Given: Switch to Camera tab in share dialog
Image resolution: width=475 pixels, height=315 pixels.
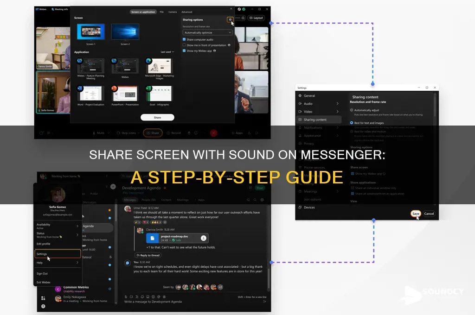Looking at the screenshot, I should 173,12.
